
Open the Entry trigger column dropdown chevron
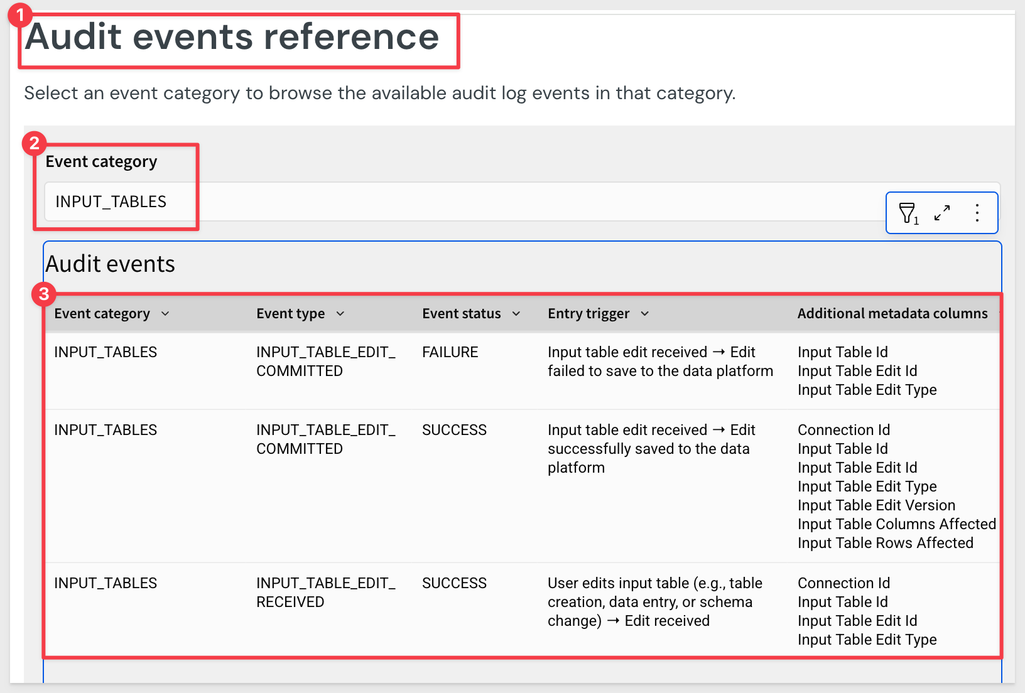[x=645, y=314]
